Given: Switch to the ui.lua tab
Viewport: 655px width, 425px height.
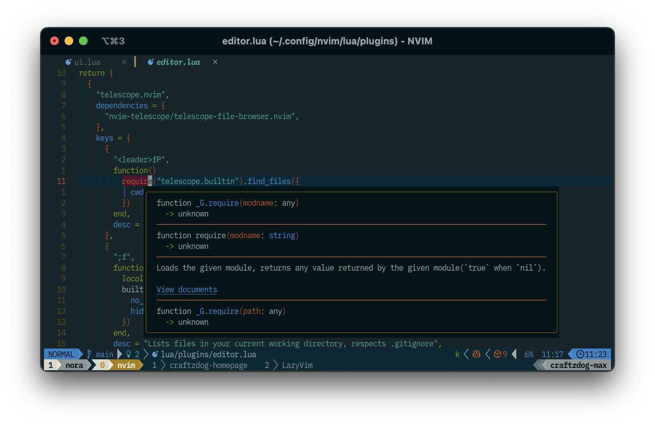Looking at the screenshot, I should (x=87, y=62).
